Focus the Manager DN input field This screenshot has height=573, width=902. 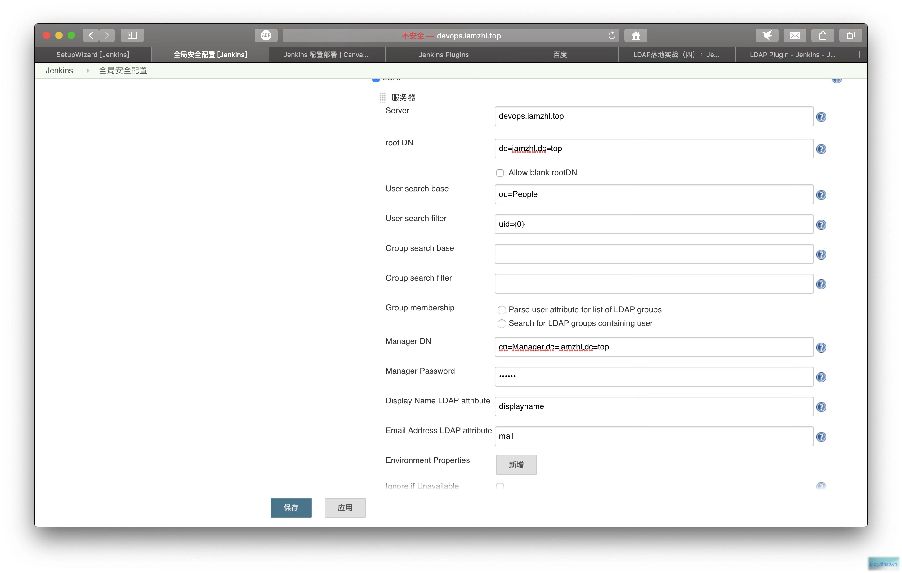pos(654,347)
